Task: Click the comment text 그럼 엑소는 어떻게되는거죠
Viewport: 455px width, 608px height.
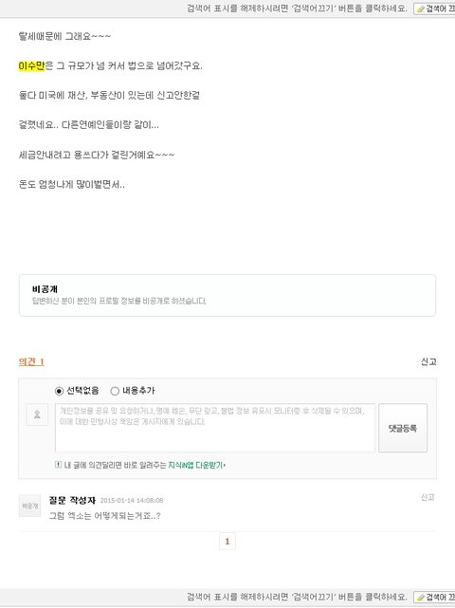Action: 104,516
